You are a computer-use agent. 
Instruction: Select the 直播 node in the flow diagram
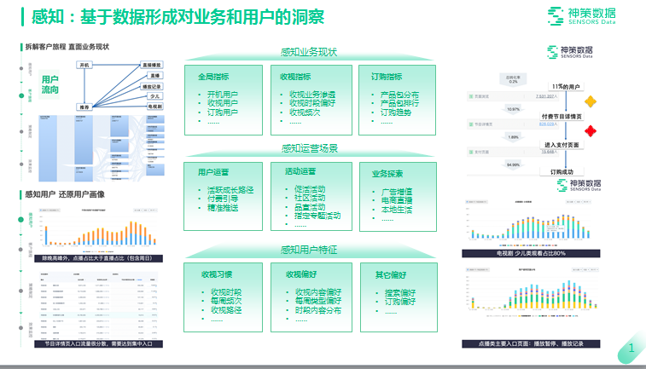pos(155,76)
